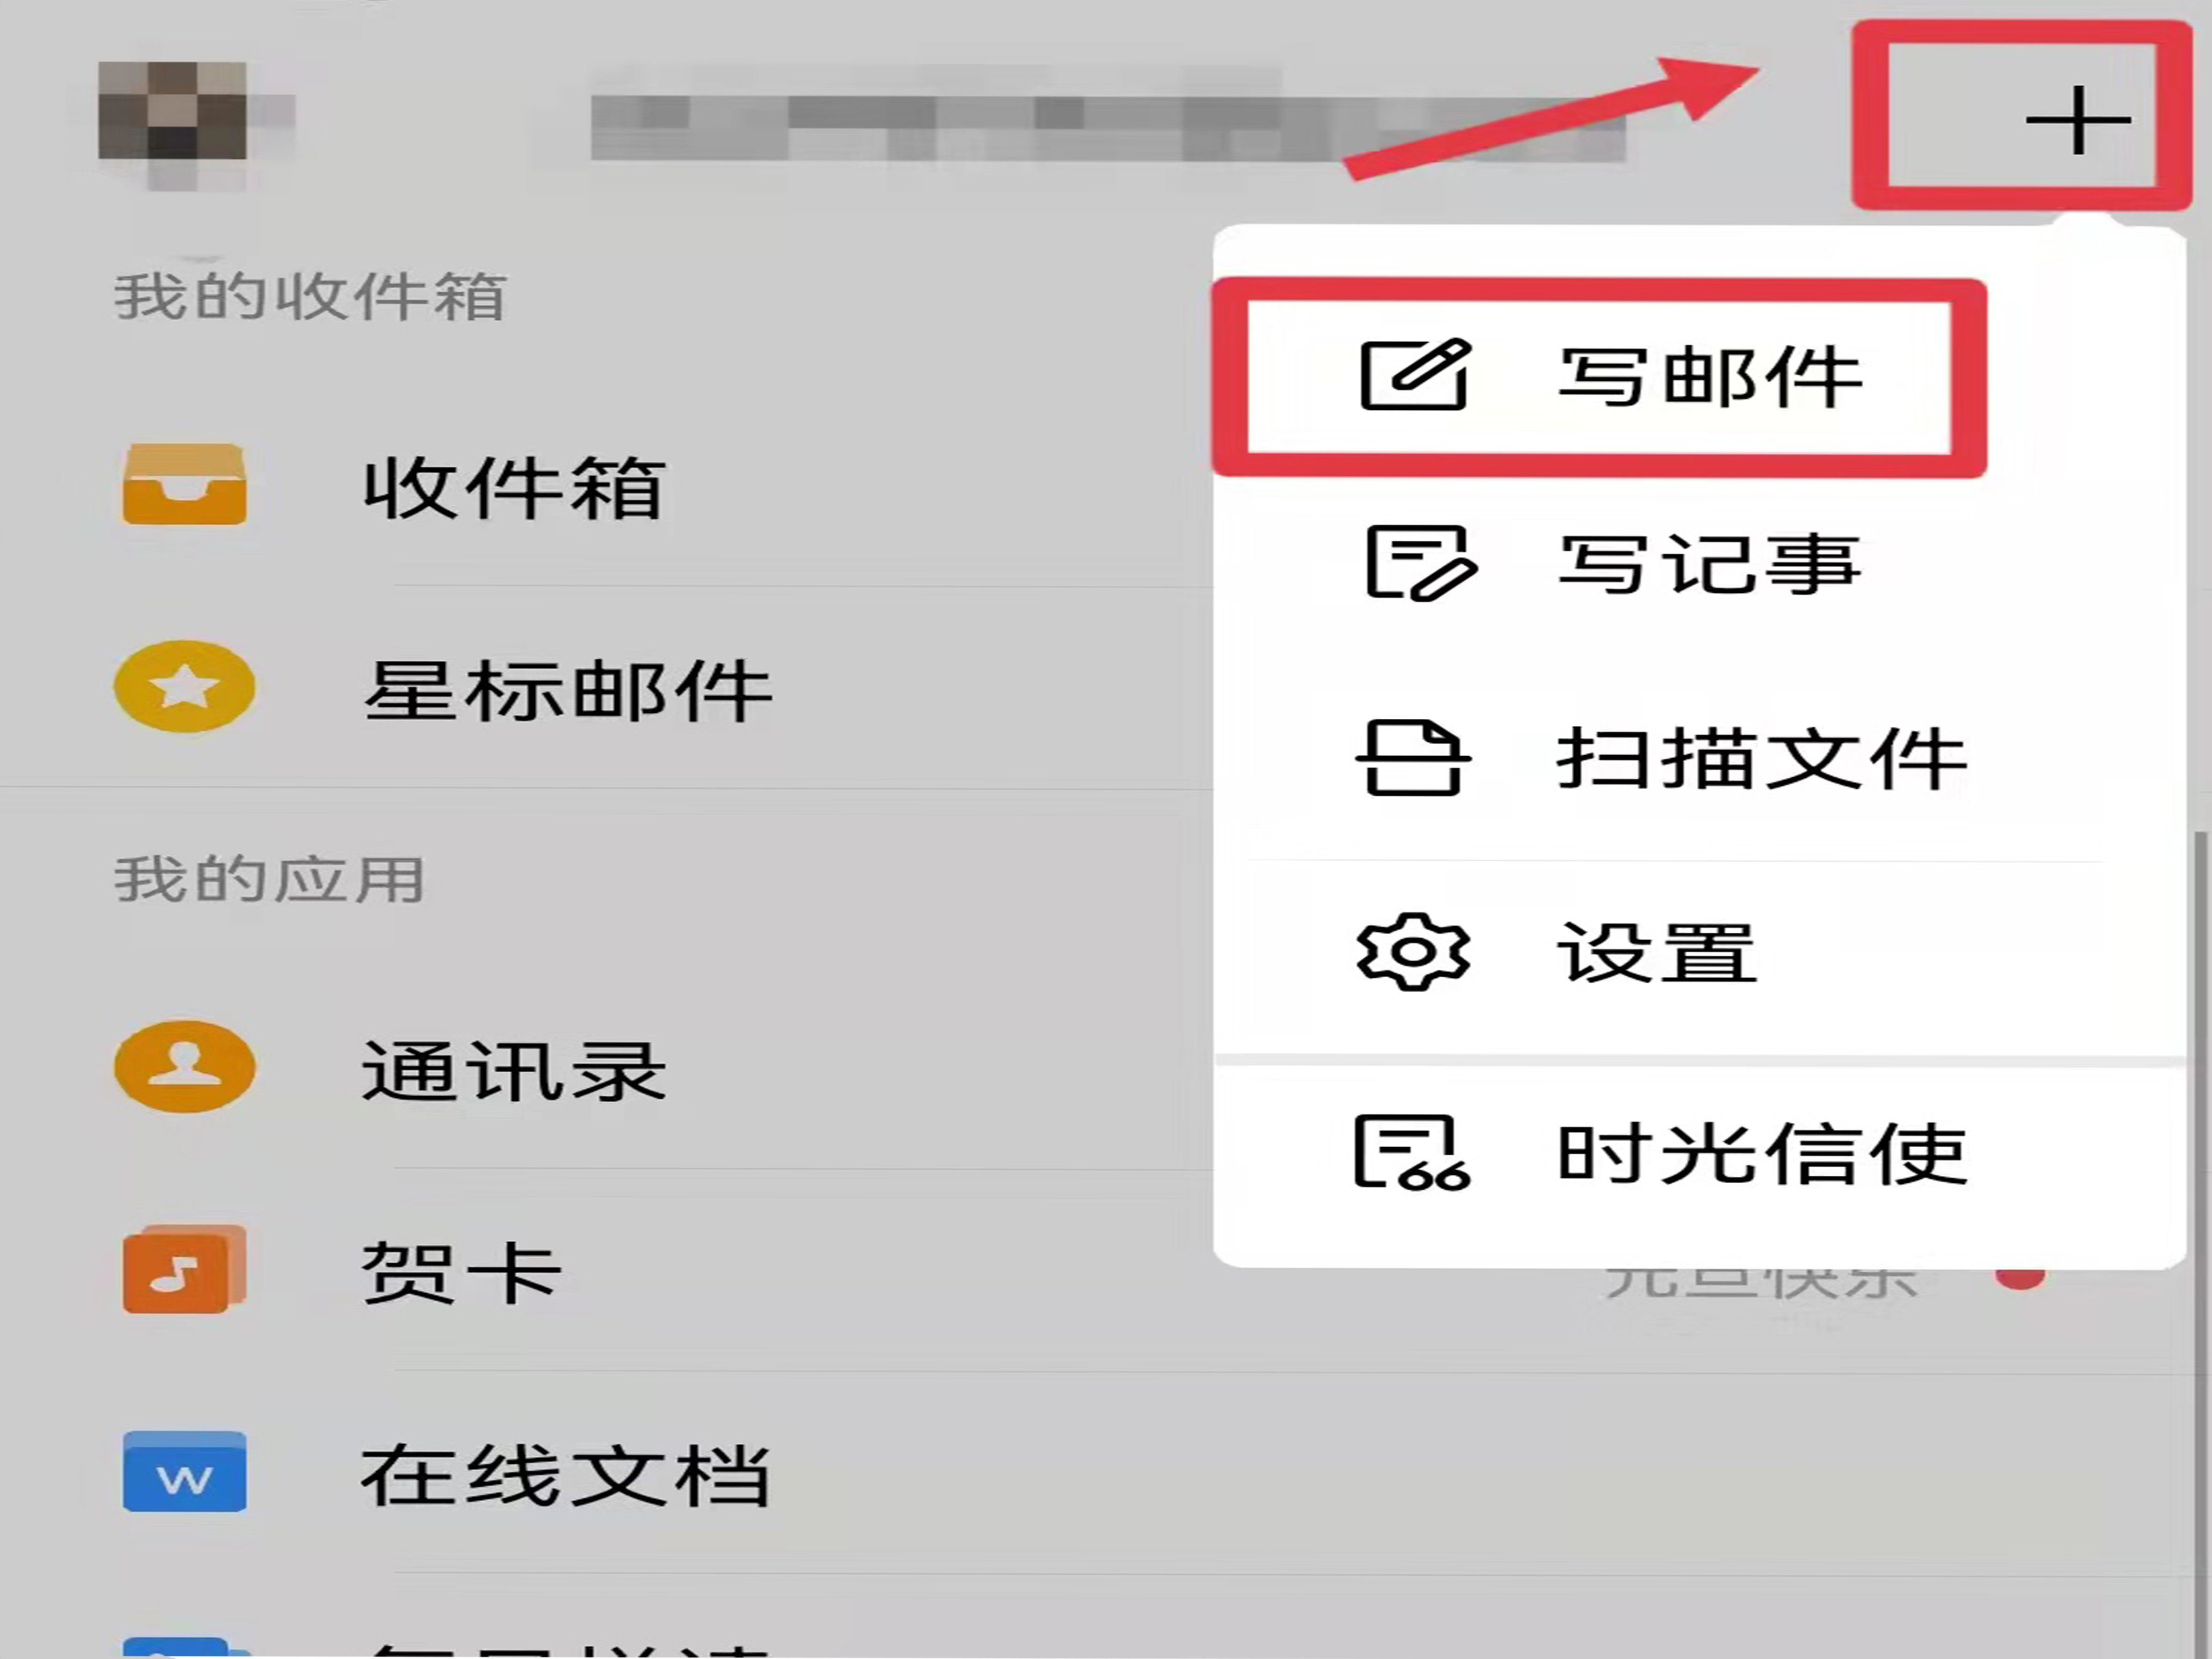Click the 时光信使 letter icon

point(1411,1153)
